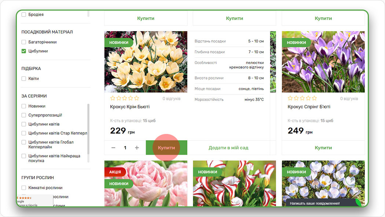Click Додати в мій сад link
Screen dimensions: 385x217
(x=228, y=148)
